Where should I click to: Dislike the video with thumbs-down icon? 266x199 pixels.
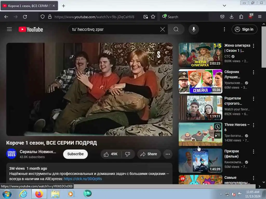click(x=128, y=154)
